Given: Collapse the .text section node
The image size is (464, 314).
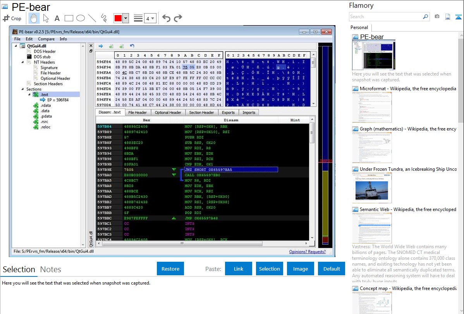Looking at the screenshot, I should (x=29, y=94).
